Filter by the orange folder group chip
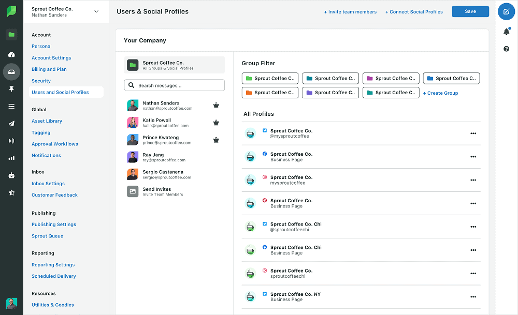518x315 pixels. click(270, 93)
